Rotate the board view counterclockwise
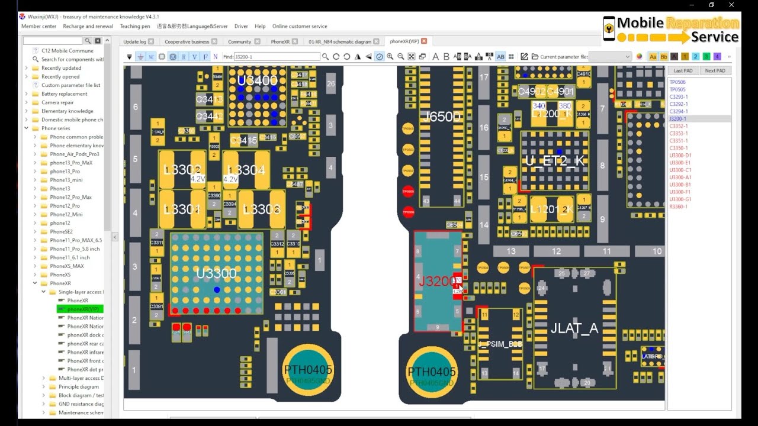Image resolution: width=758 pixels, height=426 pixels. [x=346, y=57]
